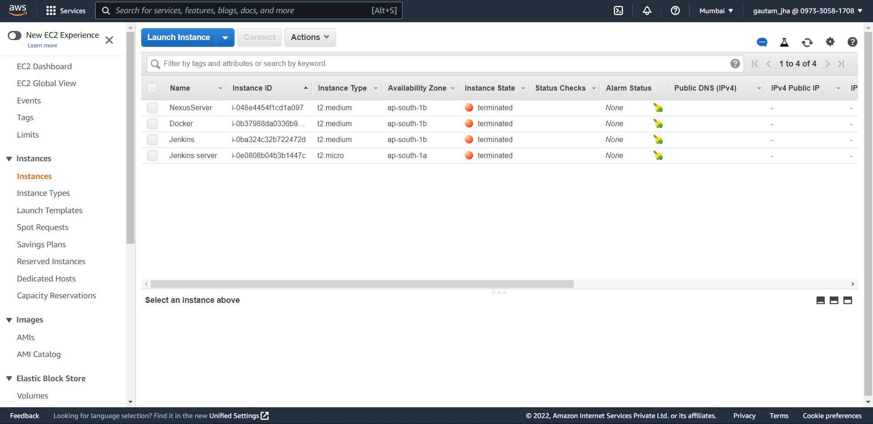Open the AWS home logo

pyautogui.click(x=18, y=10)
